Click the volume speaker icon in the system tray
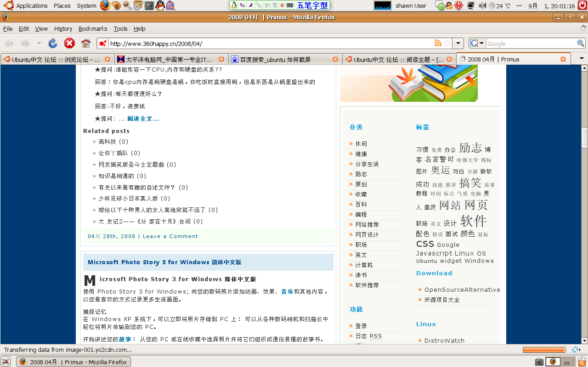 click(x=482, y=6)
